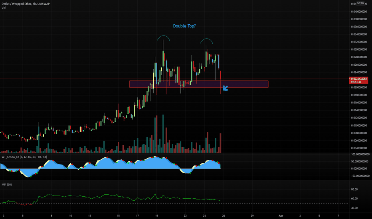The image size is (372, 219).
Task: Click price axis label 0.0240000000
Action: point(359,72)
